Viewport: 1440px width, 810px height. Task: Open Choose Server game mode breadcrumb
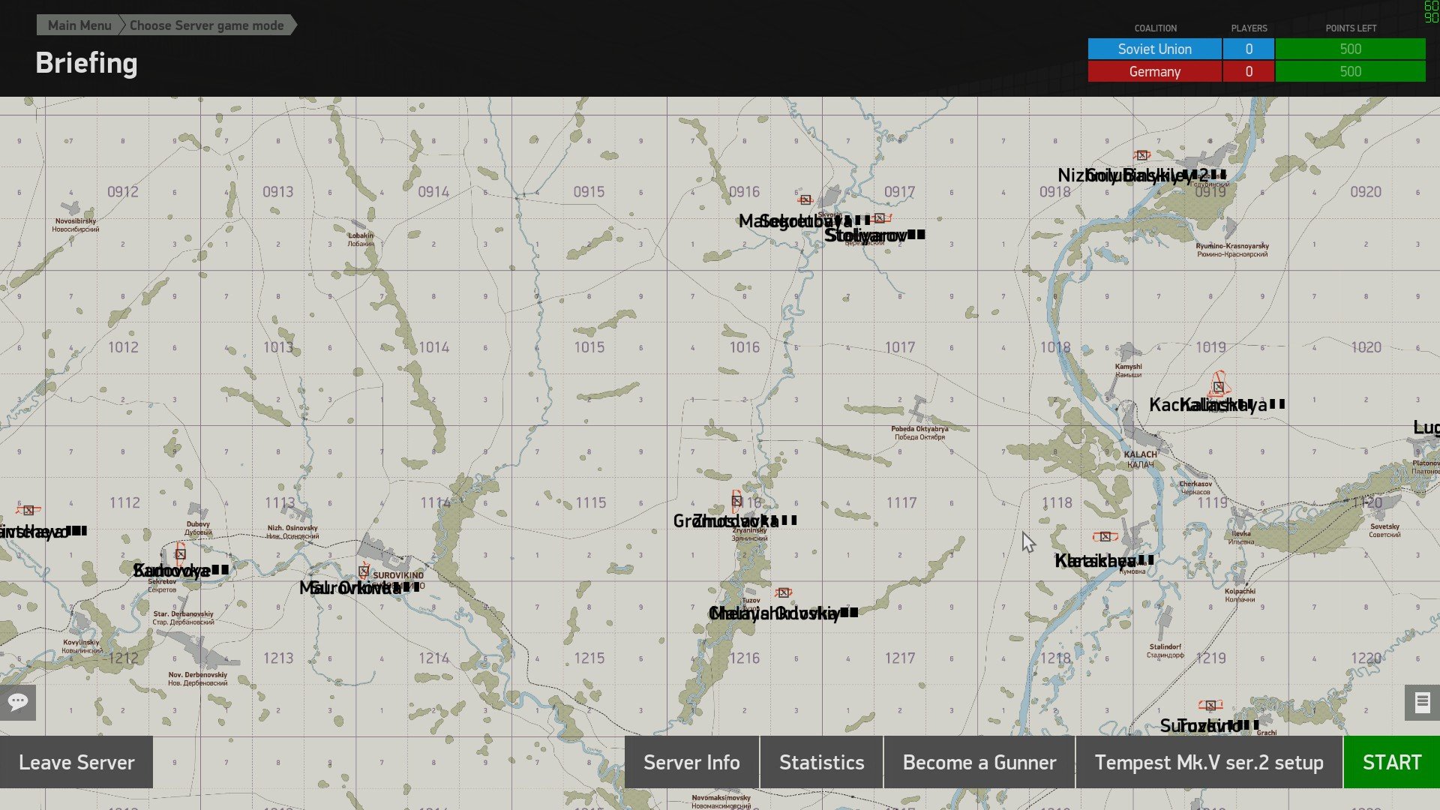[x=207, y=25]
